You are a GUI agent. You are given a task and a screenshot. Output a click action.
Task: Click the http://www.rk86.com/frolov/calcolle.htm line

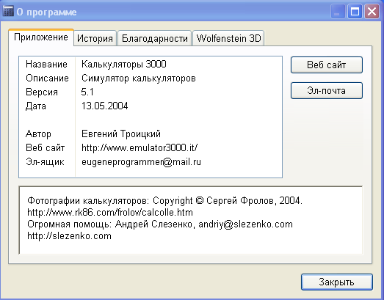coord(110,212)
